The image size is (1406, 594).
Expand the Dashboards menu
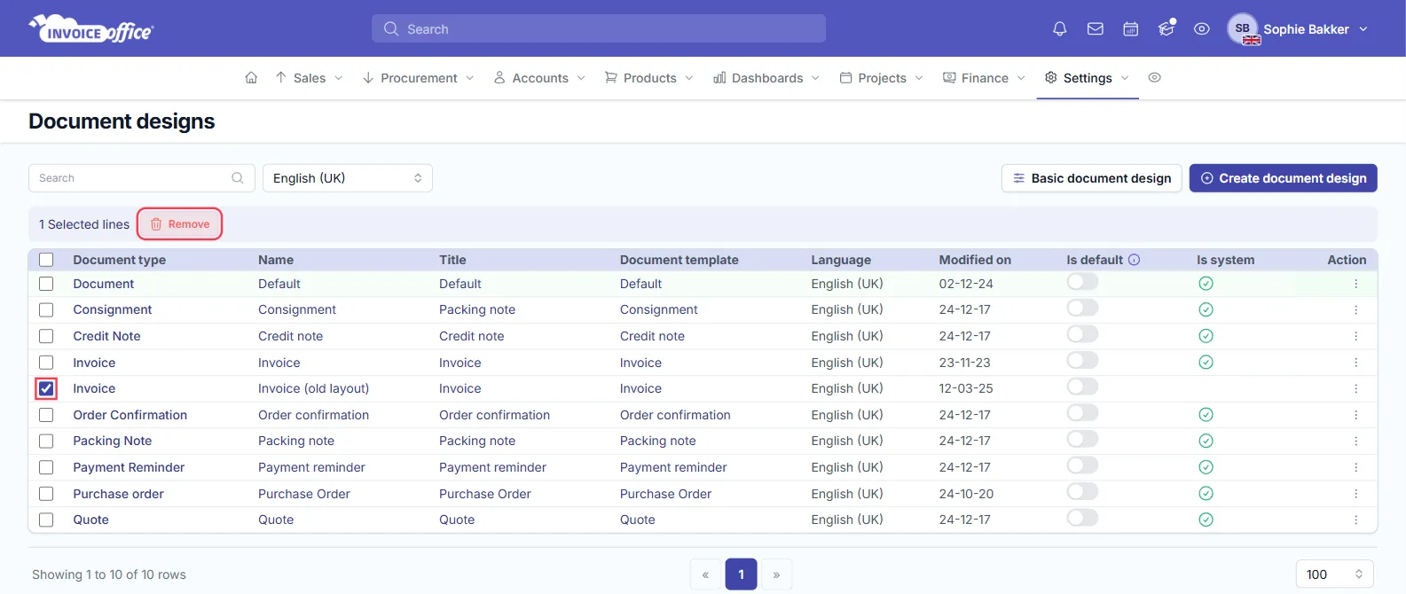click(766, 78)
